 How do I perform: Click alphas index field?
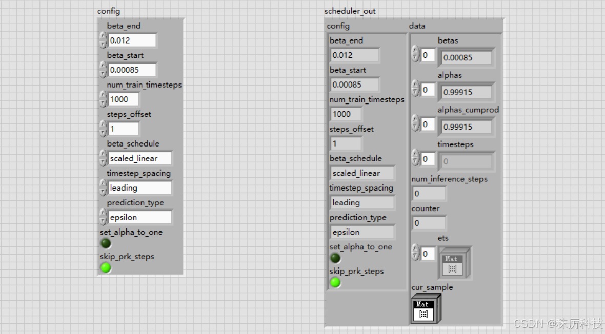[428, 90]
